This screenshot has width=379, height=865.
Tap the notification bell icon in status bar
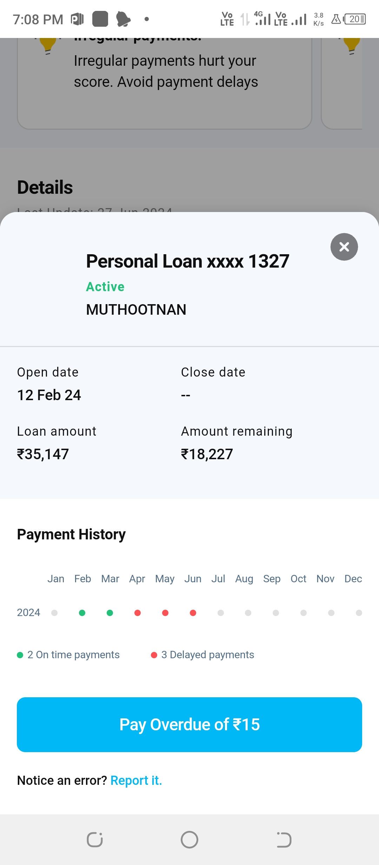[123, 19]
